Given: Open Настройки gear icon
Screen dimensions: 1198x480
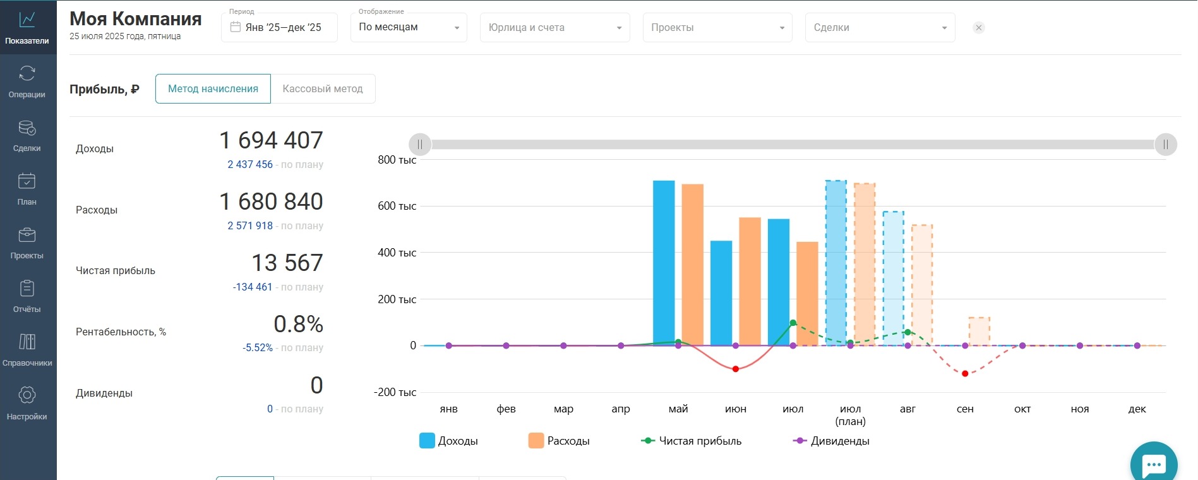Looking at the screenshot, I should click(x=27, y=397).
